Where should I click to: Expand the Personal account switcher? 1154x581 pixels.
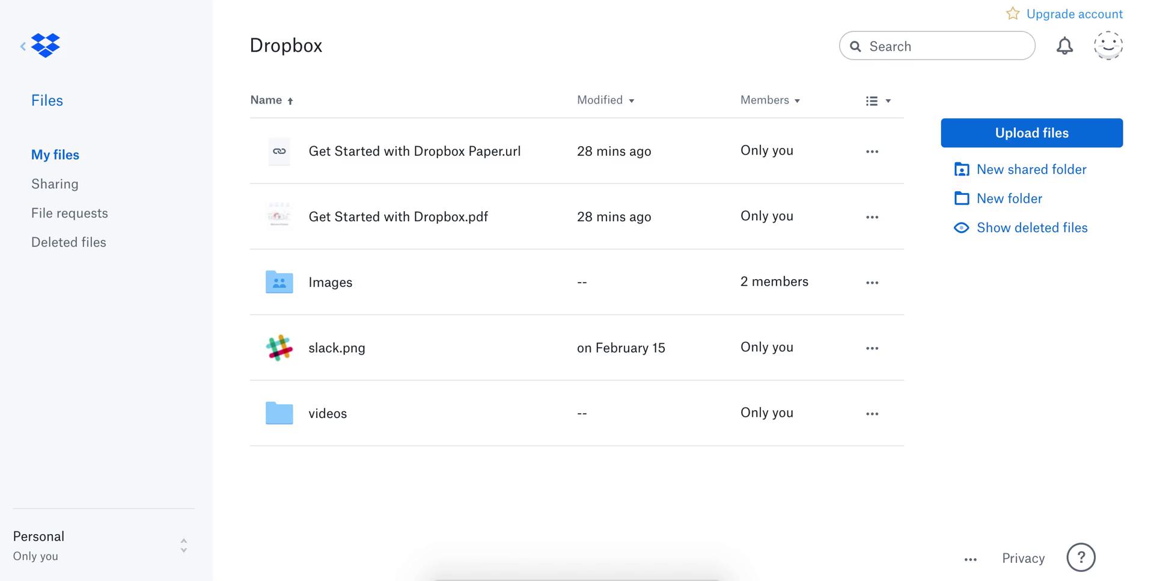(183, 546)
